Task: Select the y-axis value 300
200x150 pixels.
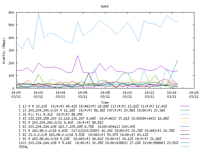Action: pos(11,50)
